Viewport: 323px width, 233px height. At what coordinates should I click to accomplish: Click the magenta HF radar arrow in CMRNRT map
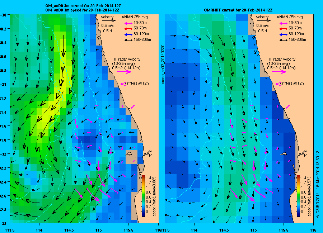pos(279,72)
